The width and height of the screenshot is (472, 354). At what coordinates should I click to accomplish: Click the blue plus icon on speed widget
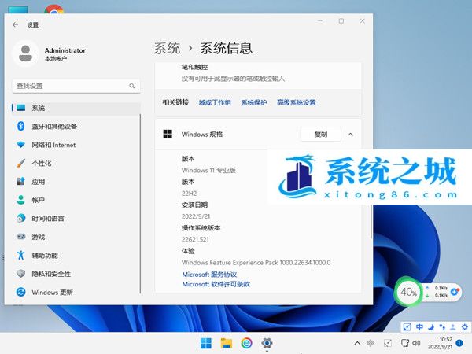coord(455,291)
